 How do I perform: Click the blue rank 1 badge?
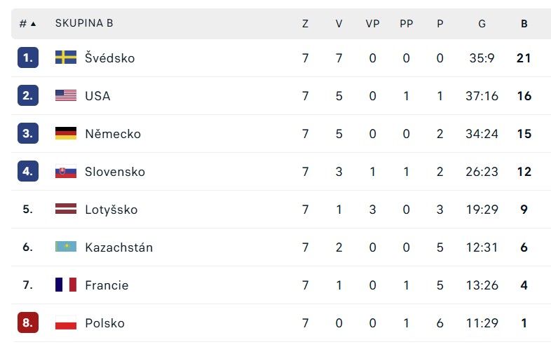click(28, 57)
